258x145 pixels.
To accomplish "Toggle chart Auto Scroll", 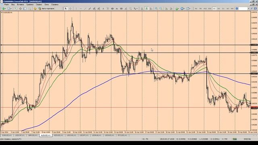I will [166, 8].
